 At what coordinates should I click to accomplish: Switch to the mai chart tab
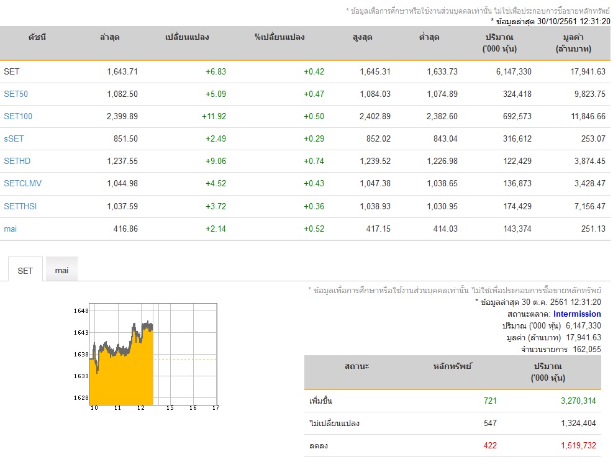61,270
